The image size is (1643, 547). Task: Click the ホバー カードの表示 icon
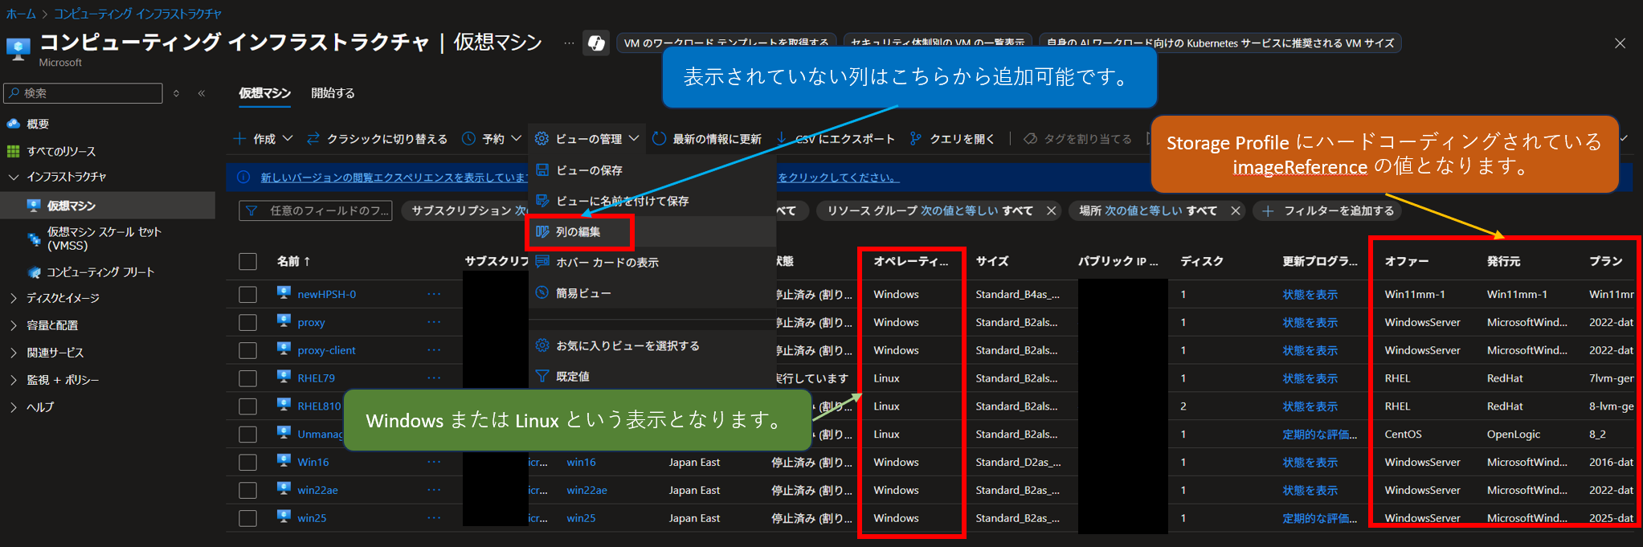542,262
